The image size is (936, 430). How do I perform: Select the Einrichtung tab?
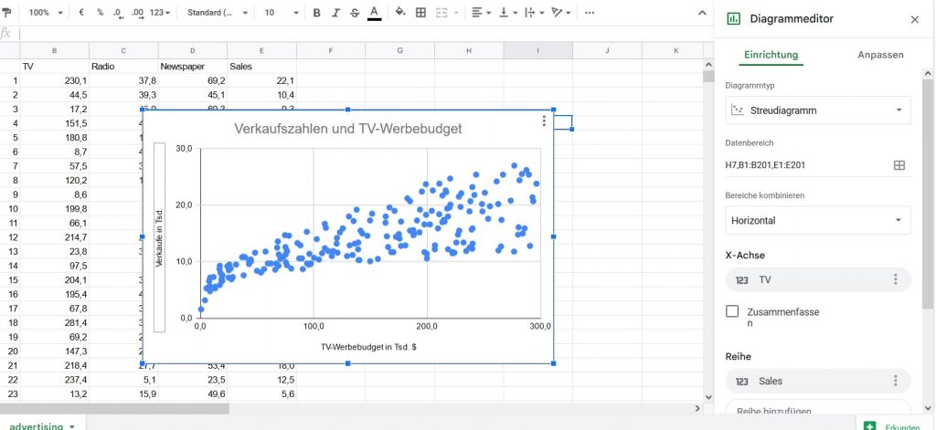tap(771, 55)
